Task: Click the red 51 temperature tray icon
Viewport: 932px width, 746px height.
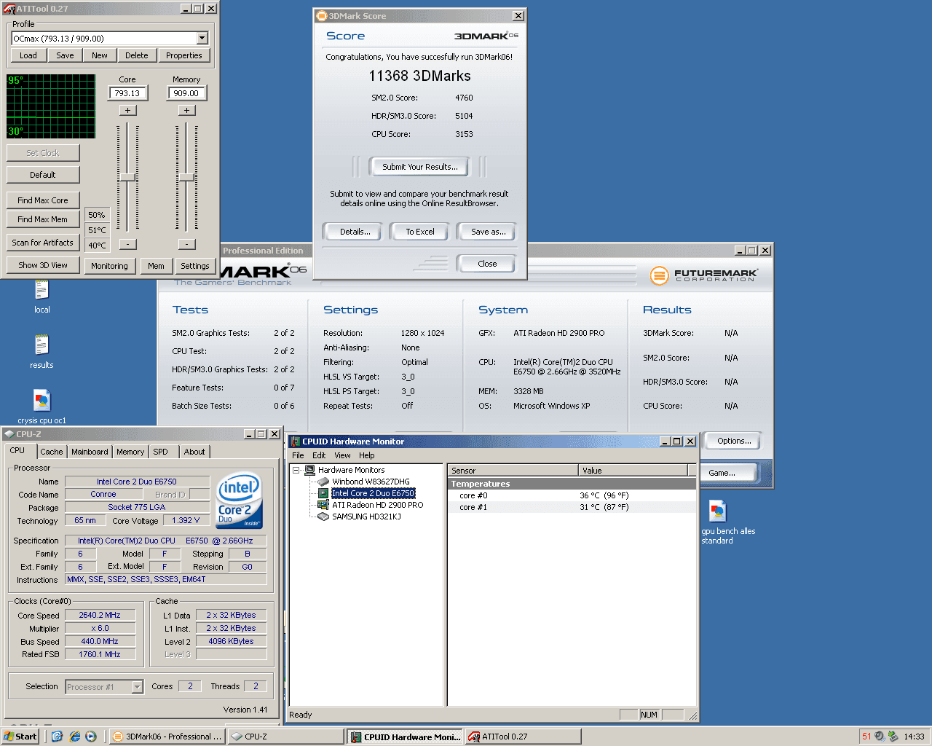Action: click(866, 737)
